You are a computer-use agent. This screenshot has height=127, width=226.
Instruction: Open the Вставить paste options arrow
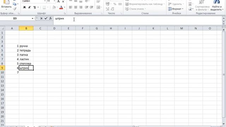point(6,10)
